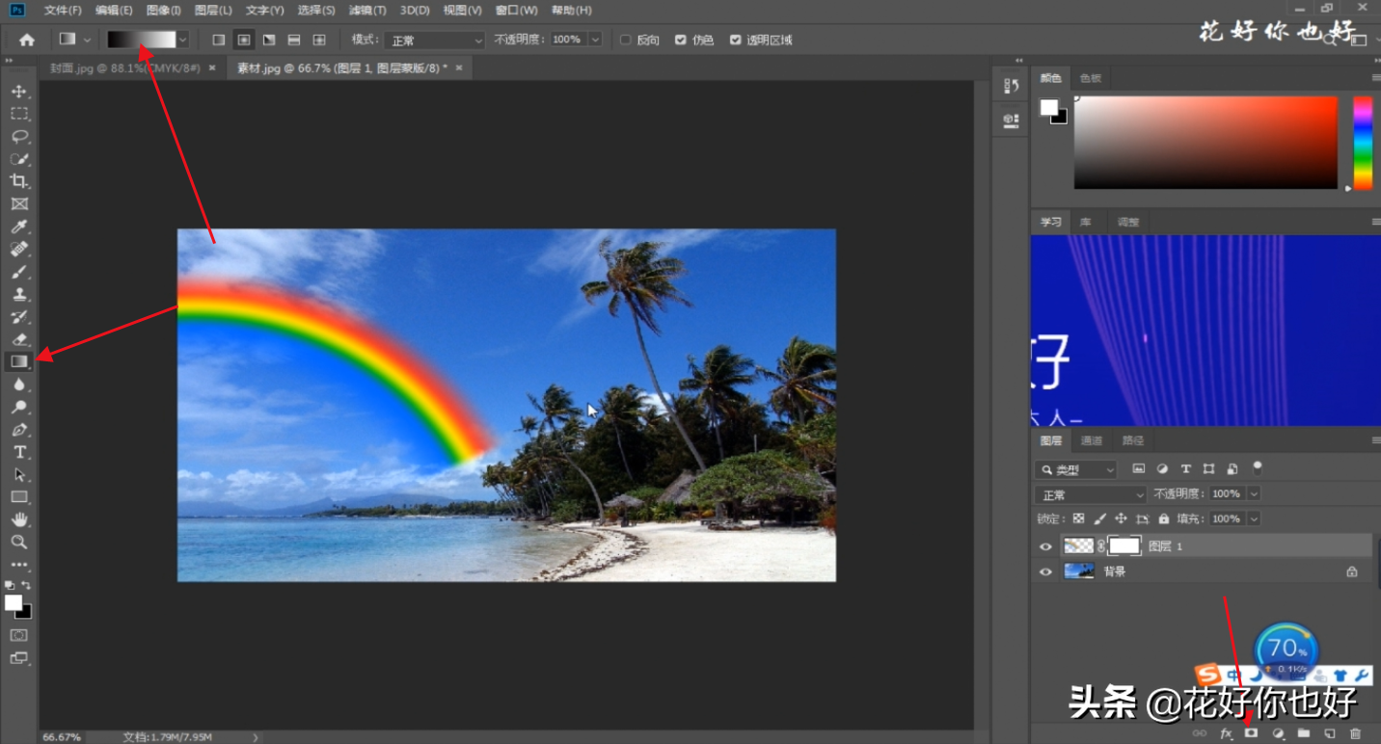Open the gradient picker dropdown arrow
This screenshot has height=744, width=1381.
pos(182,40)
